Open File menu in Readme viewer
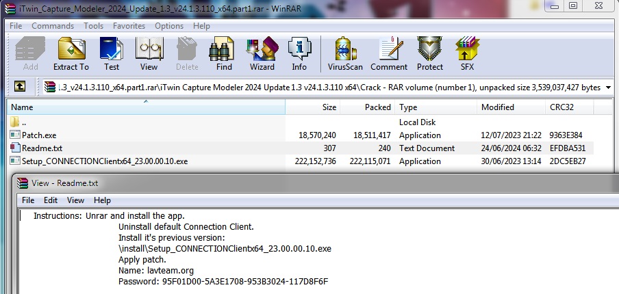This screenshot has height=294, width=619. coord(28,200)
